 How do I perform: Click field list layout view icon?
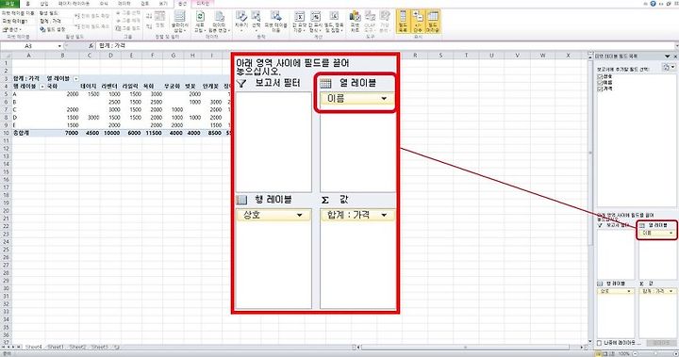[668, 67]
